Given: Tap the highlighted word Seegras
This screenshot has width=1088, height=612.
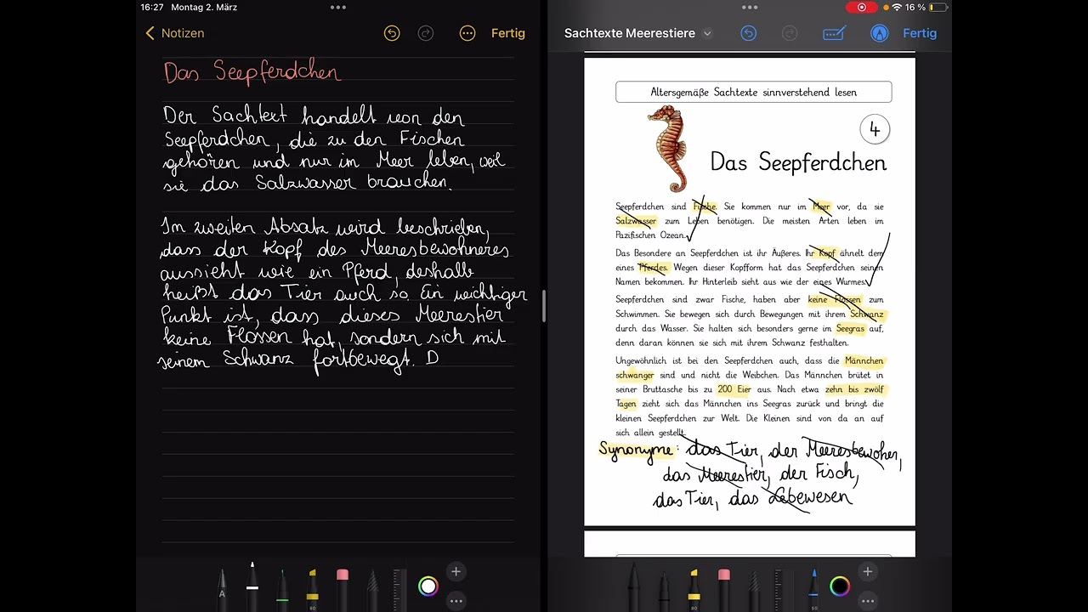Looking at the screenshot, I should point(850,328).
